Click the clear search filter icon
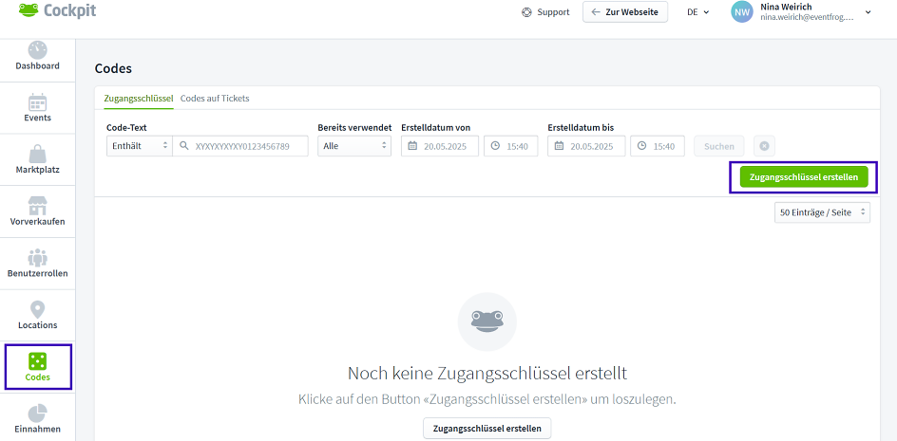Viewport: 897px width, 441px height. click(763, 146)
